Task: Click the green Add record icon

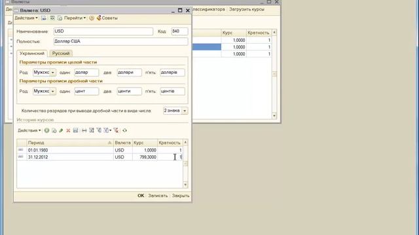Action: (46, 131)
